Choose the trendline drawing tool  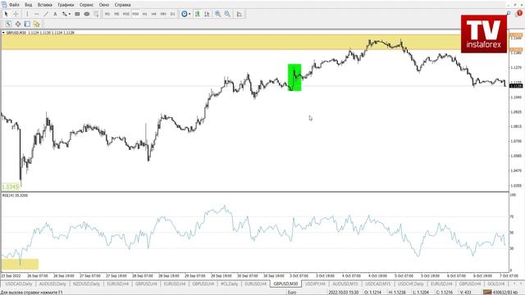[46, 14]
